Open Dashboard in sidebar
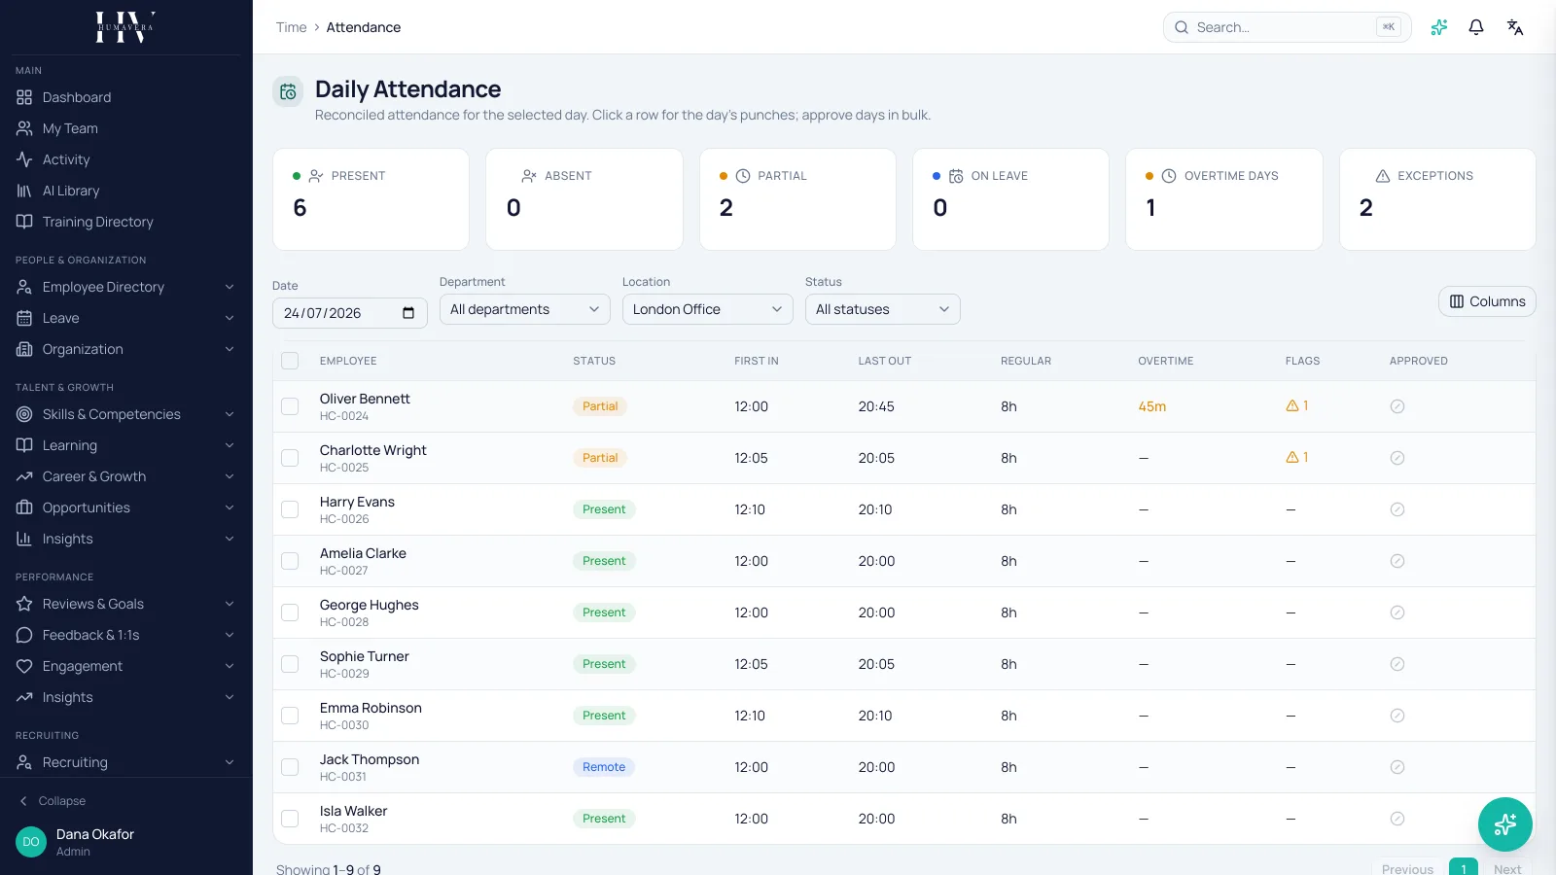Image resolution: width=1556 pixels, height=875 pixels. [126, 97]
